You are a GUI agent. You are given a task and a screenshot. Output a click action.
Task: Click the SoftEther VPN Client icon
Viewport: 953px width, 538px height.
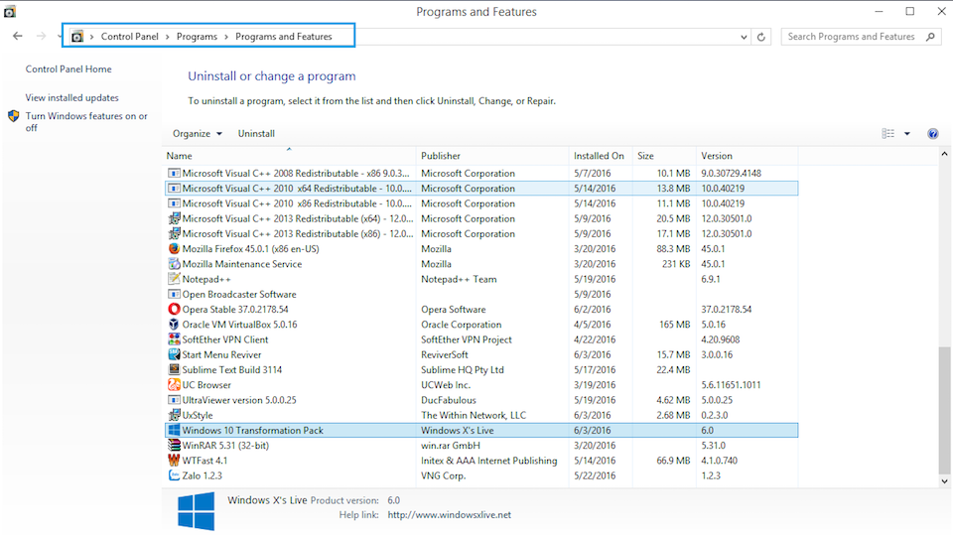point(174,339)
